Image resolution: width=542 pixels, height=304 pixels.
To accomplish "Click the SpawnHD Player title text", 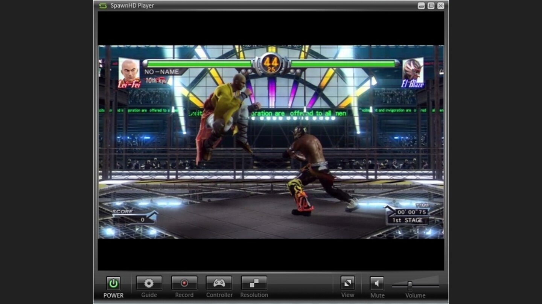I will (132, 6).
